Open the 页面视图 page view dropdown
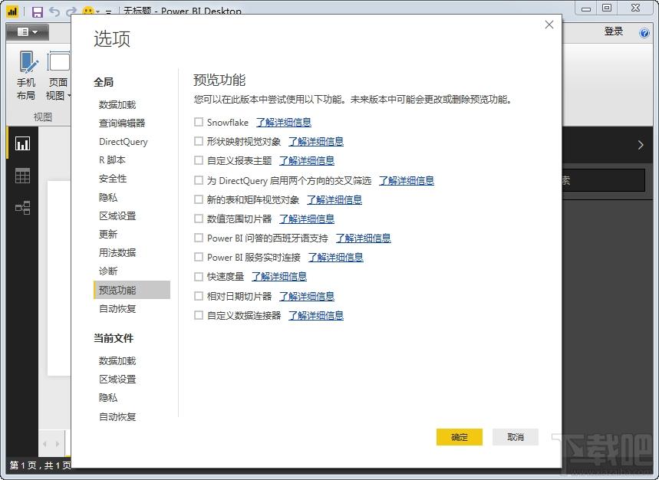This screenshot has height=480, width=659. click(58, 76)
